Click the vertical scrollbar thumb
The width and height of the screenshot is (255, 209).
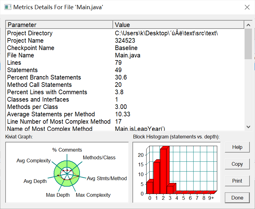(x=248, y=44)
